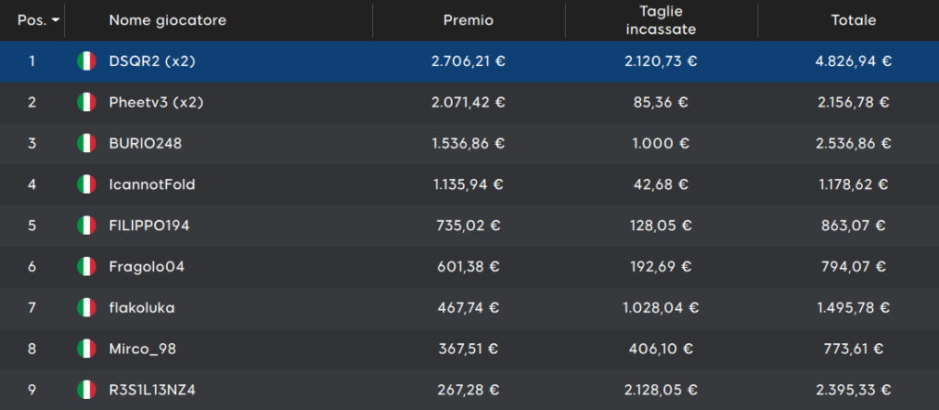Click the Italian flag icon beside DSQR2
This screenshot has height=410, width=939.
(86, 61)
